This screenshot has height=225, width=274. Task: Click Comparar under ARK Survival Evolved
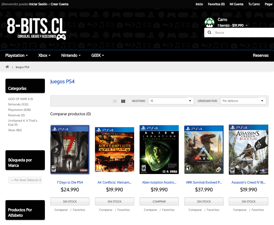point(195,210)
